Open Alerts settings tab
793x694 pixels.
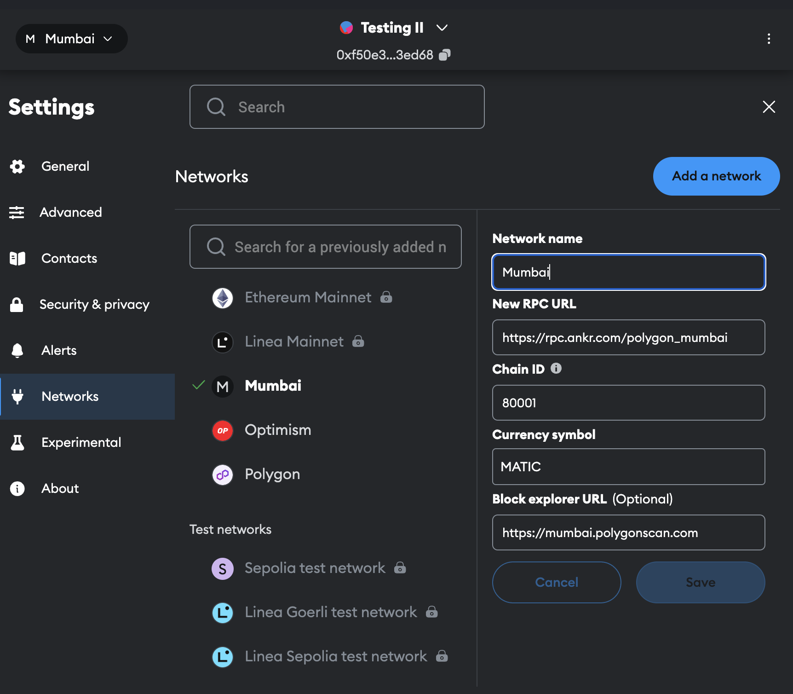(x=87, y=350)
